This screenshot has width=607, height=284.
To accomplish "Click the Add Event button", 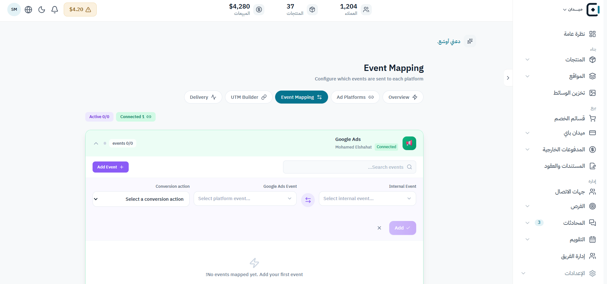I will (111, 167).
